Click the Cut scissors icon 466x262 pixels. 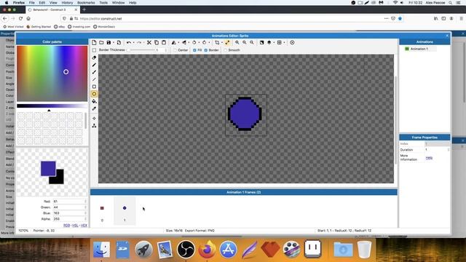point(149,42)
